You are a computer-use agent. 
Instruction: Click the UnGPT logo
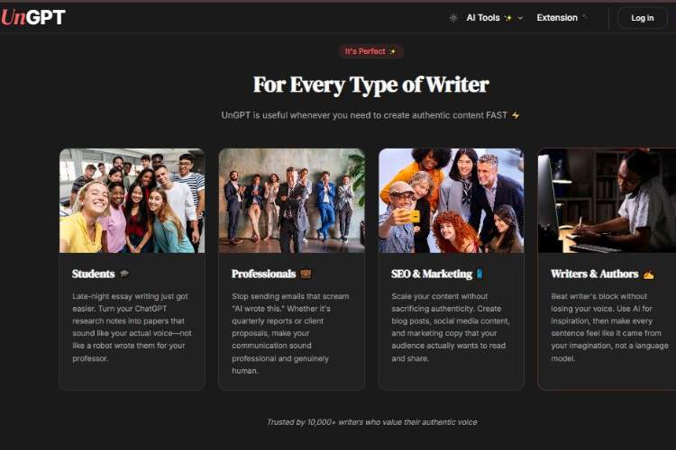[x=33, y=18]
